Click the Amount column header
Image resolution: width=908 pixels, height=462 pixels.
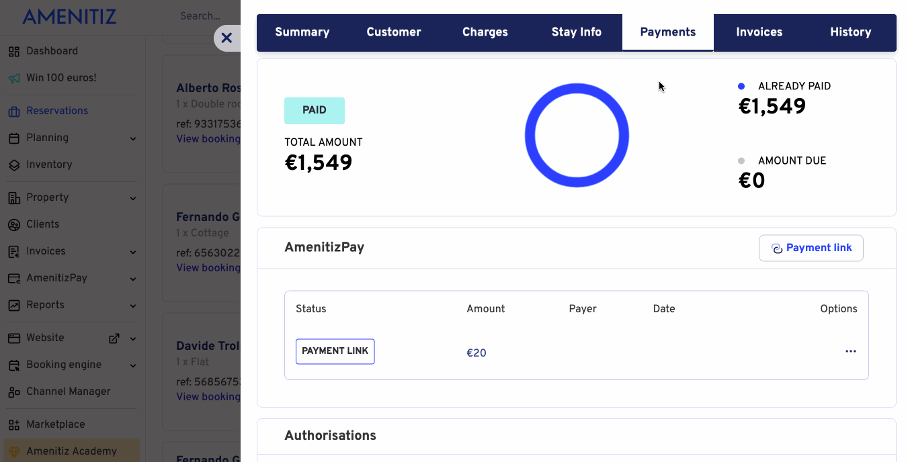[486, 309]
